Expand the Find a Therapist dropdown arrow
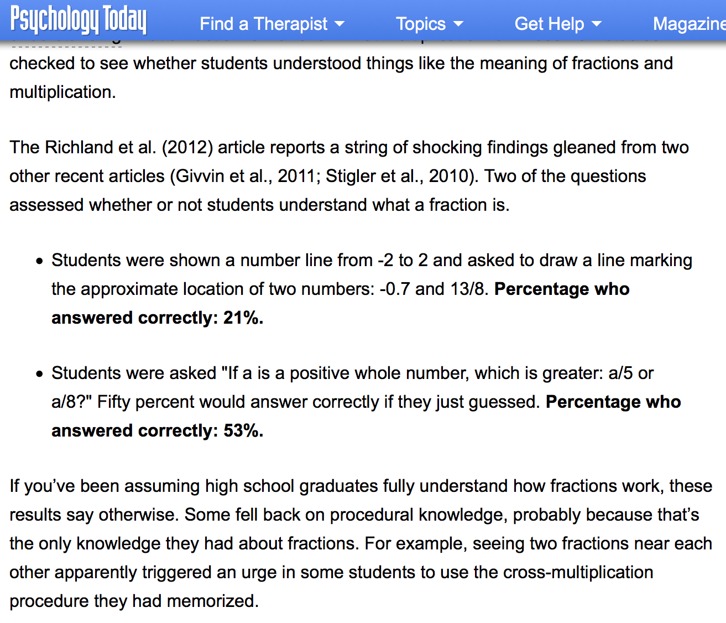The height and width of the screenshot is (623, 726). [340, 24]
